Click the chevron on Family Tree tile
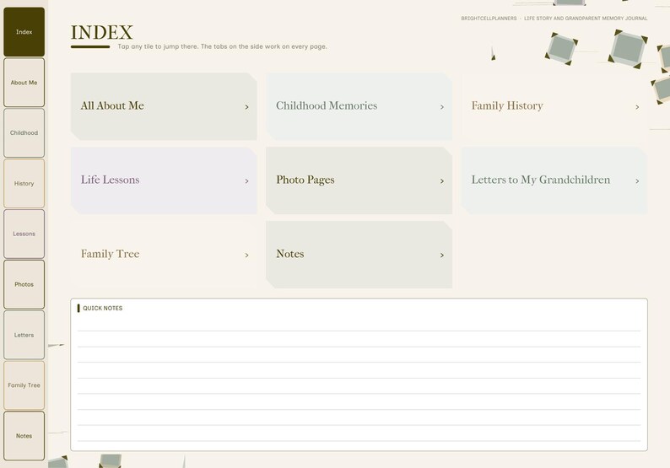 (246, 256)
